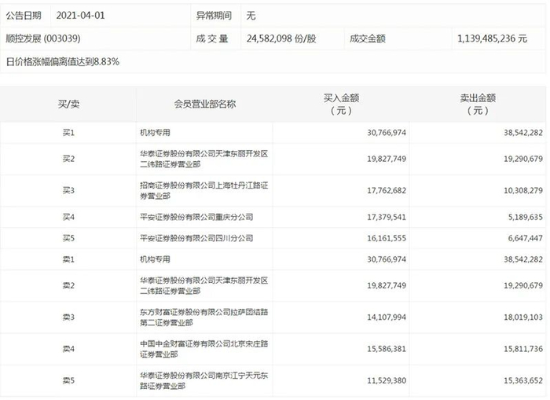Image resolution: width=550 pixels, height=400 pixels.
Task: Click the buy amount 15,586,381
Action: (387, 349)
